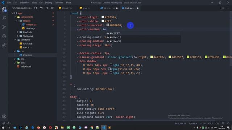Image resolution: width=232 pixels, height=130 pixels.
Task: Open Windows Start menu
Action: coord(3,127)
